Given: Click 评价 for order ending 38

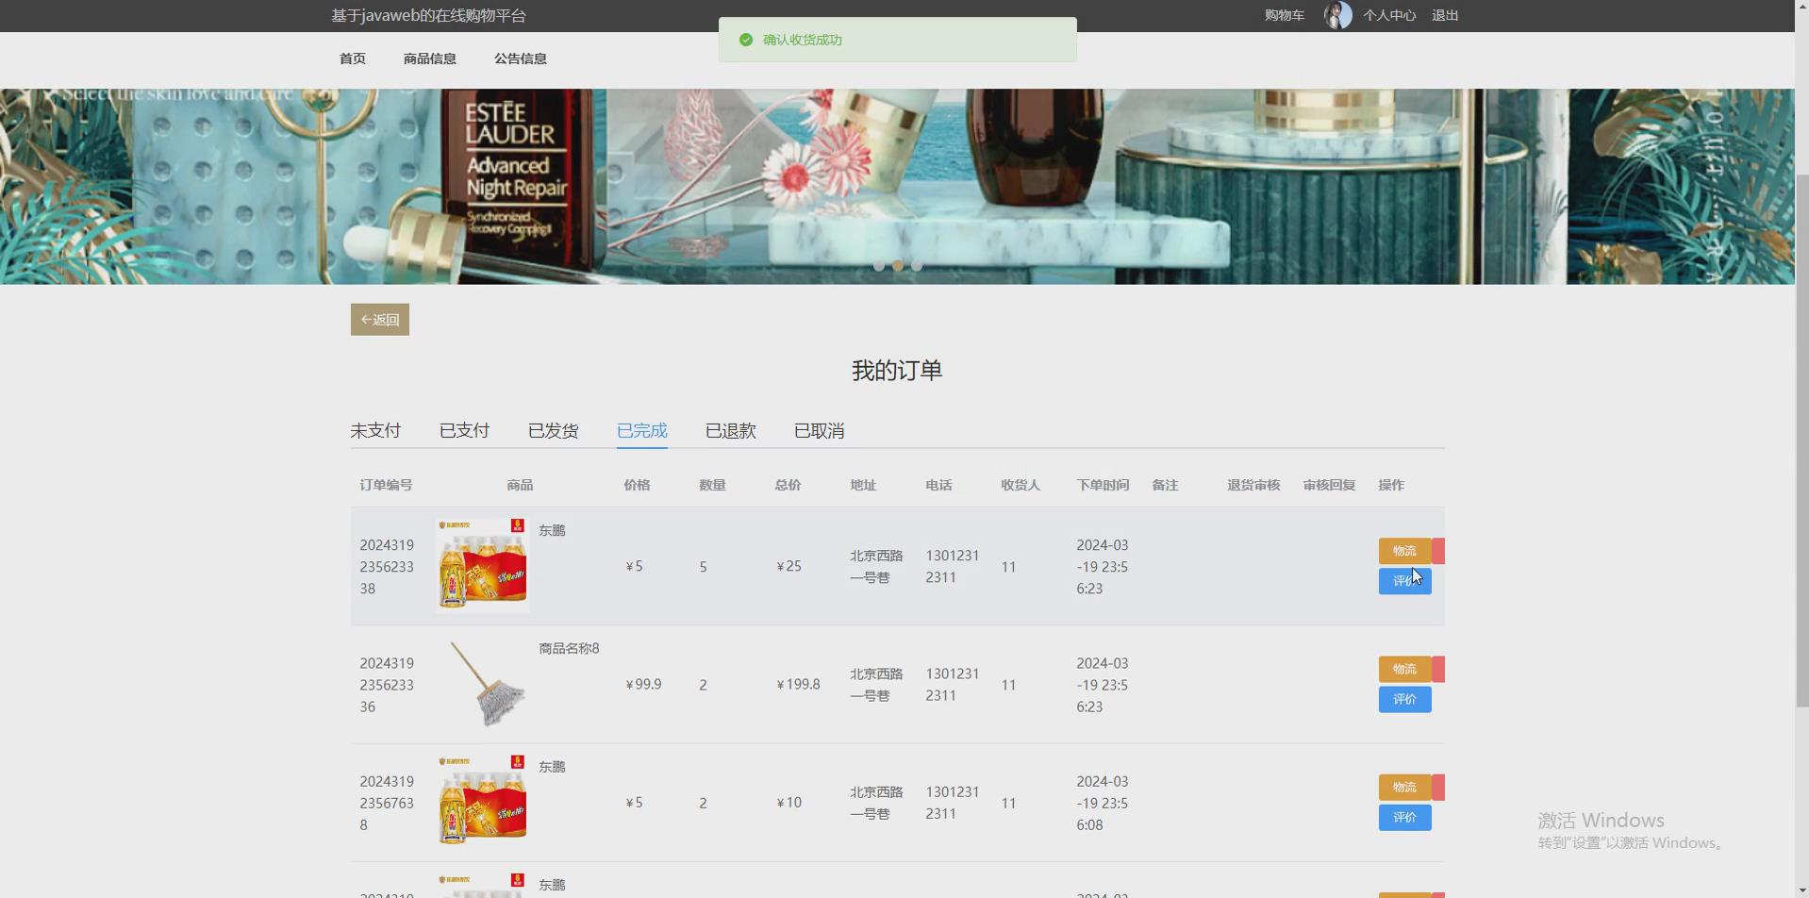Looking at the screenshot, I should [1405, 581].
